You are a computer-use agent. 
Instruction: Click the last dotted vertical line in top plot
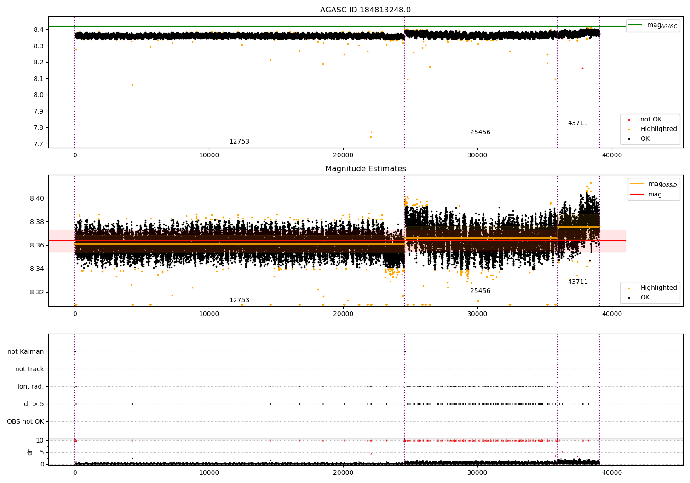point(599,82)
